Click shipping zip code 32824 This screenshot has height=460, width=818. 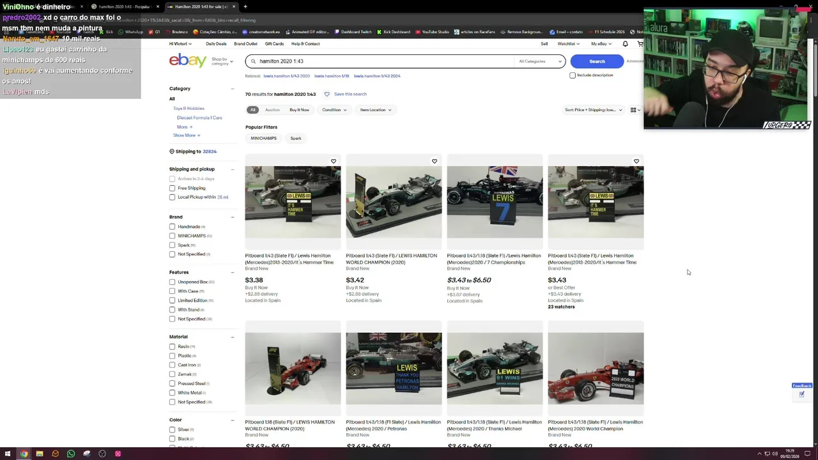[x=210, y=151]
